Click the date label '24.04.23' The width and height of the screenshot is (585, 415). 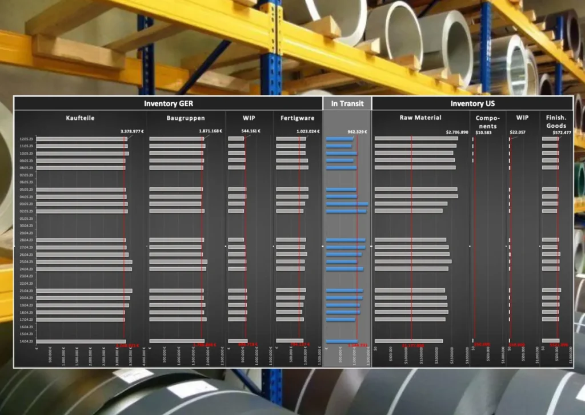pyautogui.click(x=26, y=269)
